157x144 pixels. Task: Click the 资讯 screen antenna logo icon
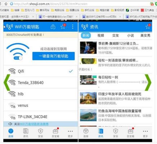tap(85, 27)
